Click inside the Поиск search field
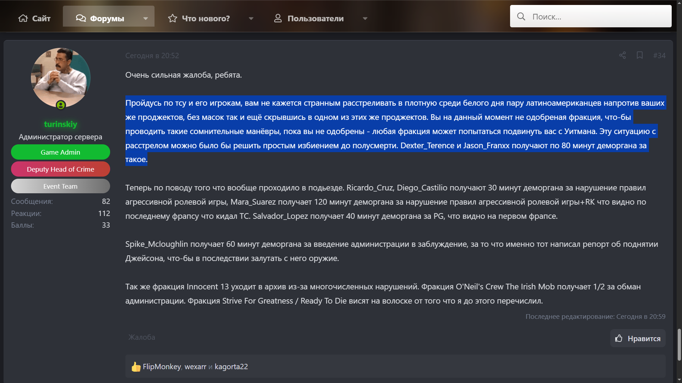The height and width of the screenshot is (383, 682). point(597,16)
